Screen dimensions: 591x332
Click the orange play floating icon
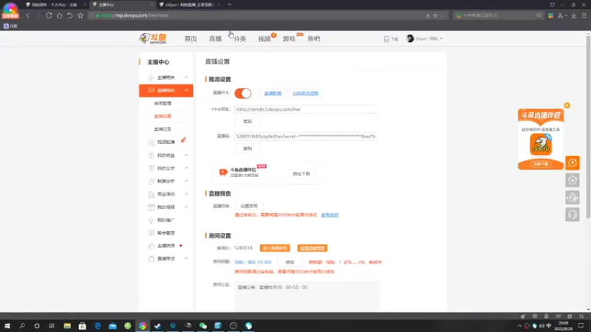point(572,162)
